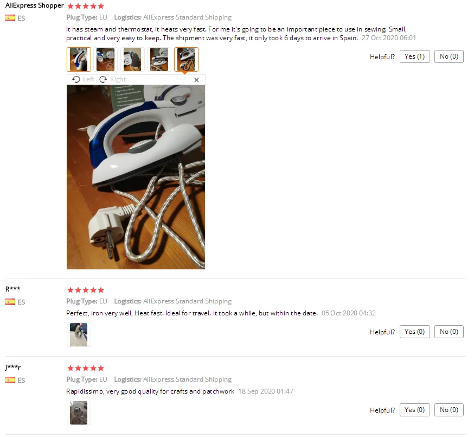Rotate the enlarged photo right
This screenshot has width=474, height=437.
pos(112,79)
